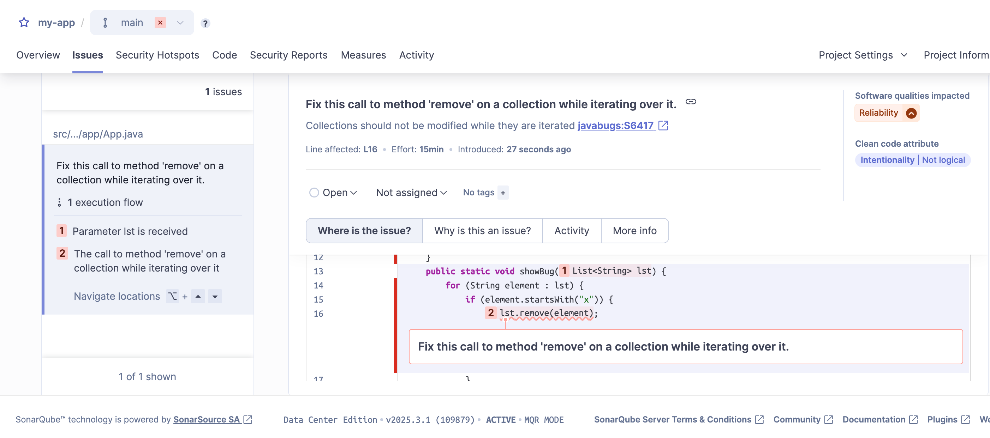Viewport: 990px width, 438px height.
Task: Select execution flow step 1 Parameter lst
Action: point(130,231)
